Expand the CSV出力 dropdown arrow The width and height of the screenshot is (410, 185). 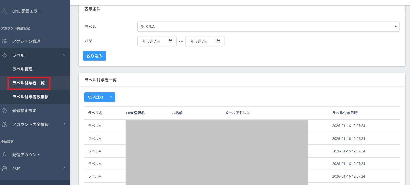tap(111, 97)
